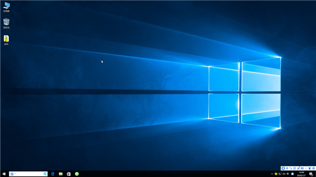
Task: Launch the green 360 browser icon
Action: pos(77,174)
